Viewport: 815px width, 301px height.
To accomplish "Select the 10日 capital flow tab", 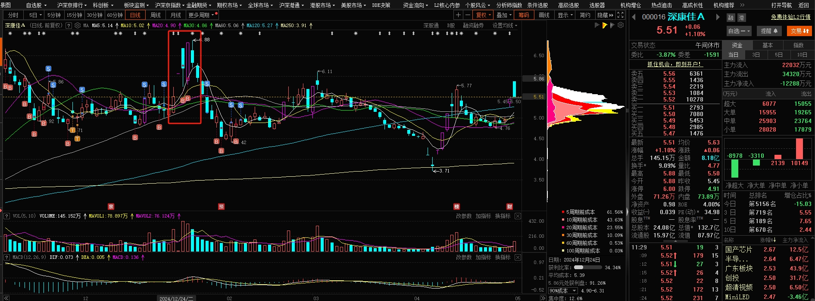I will (802, 55).
